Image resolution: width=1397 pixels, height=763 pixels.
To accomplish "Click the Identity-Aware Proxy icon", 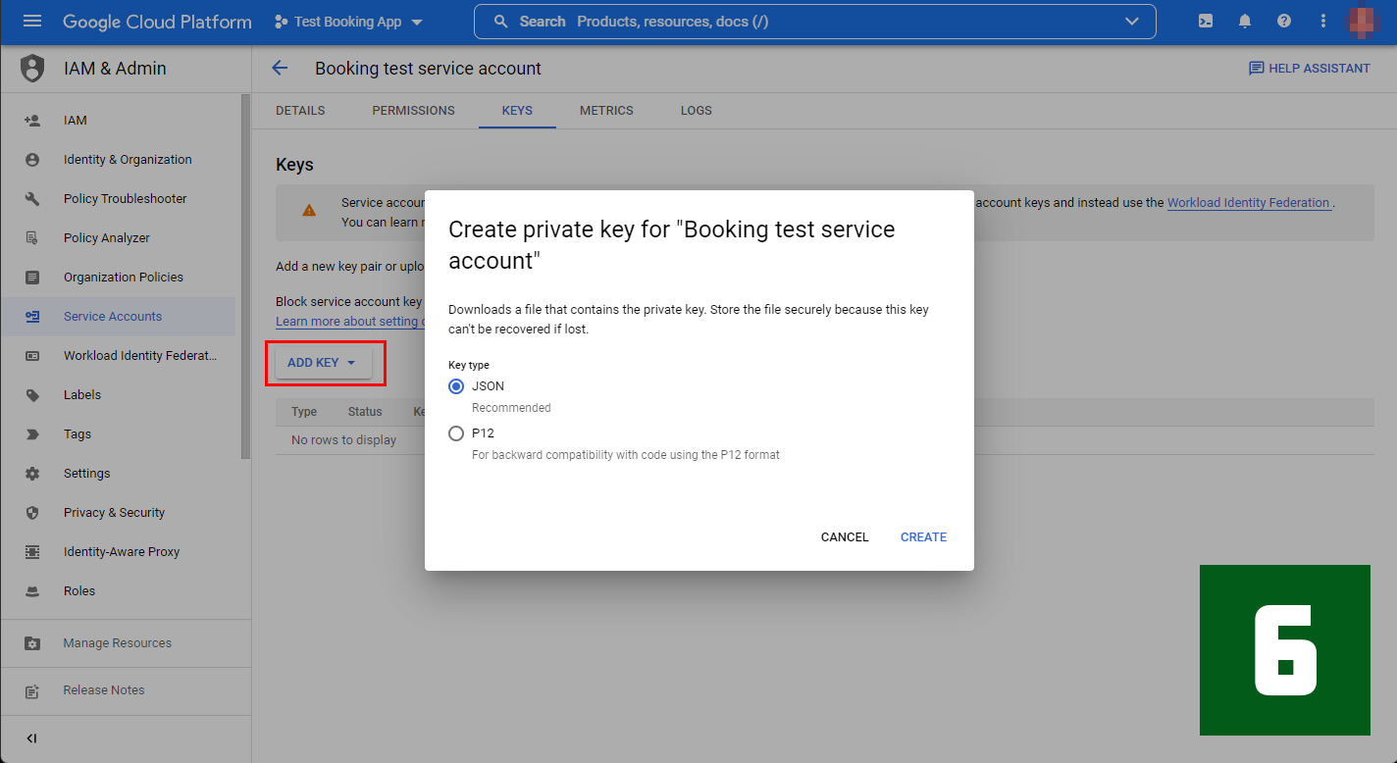I will [32, 551].
